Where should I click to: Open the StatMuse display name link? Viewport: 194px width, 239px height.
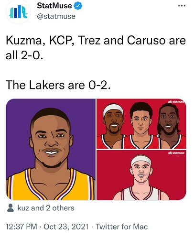tap(54, 6)
